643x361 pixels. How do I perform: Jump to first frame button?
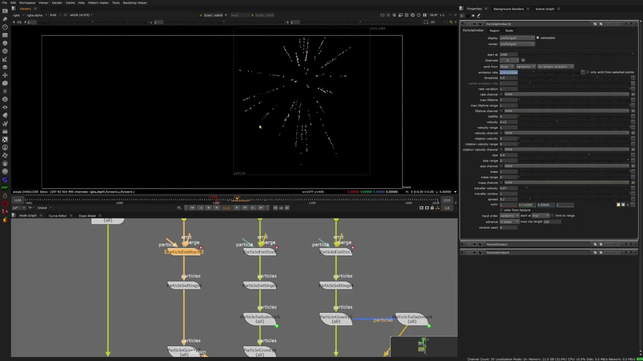click(192, 208)
